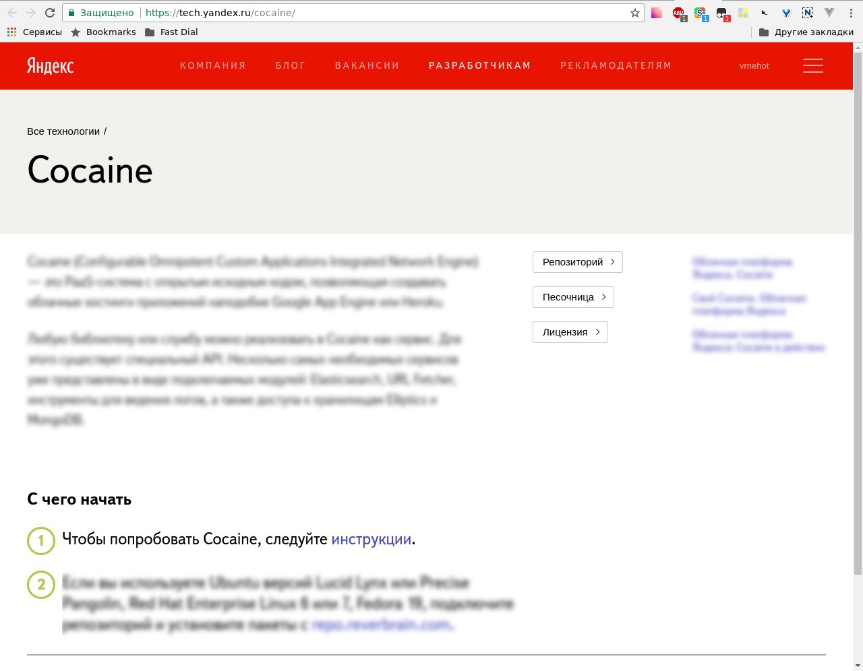Image resolution: width=863 pixels, height=671 pixels.
Task: Click the Песочница button
Action: [x=573, y=297]
